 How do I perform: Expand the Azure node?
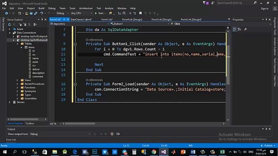click(10, 29)
